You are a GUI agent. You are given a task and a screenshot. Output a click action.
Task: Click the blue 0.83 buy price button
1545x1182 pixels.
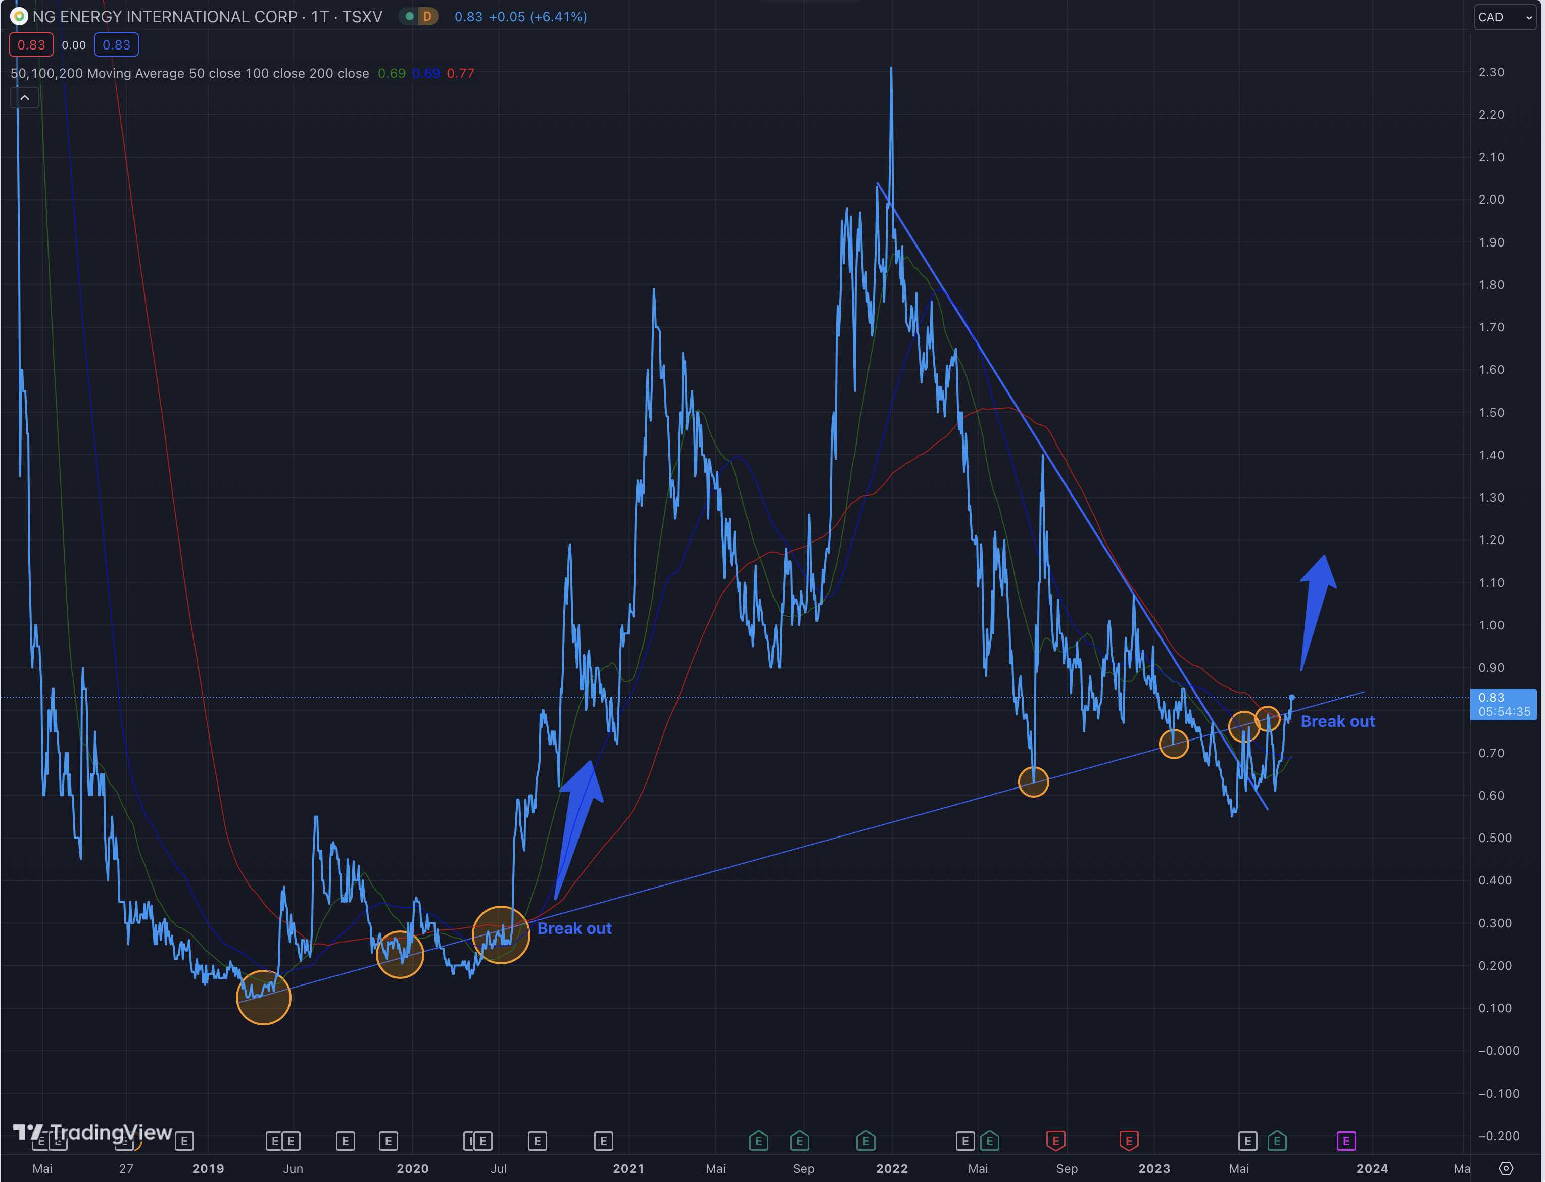coord(116,45)
